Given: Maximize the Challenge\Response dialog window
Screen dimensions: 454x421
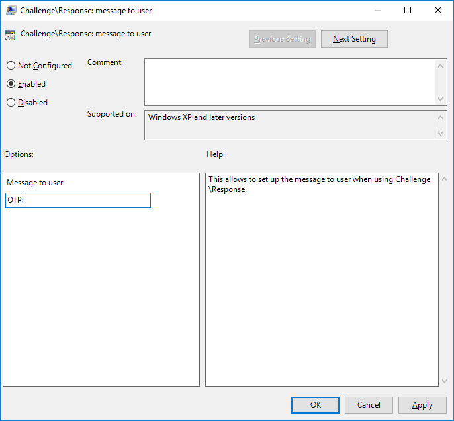Looking at the screenshot, I should (x=408, y=11).
